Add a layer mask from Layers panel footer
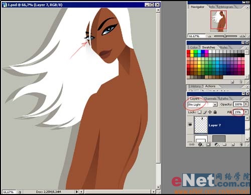251x195 pixels. tap(208, 144)
